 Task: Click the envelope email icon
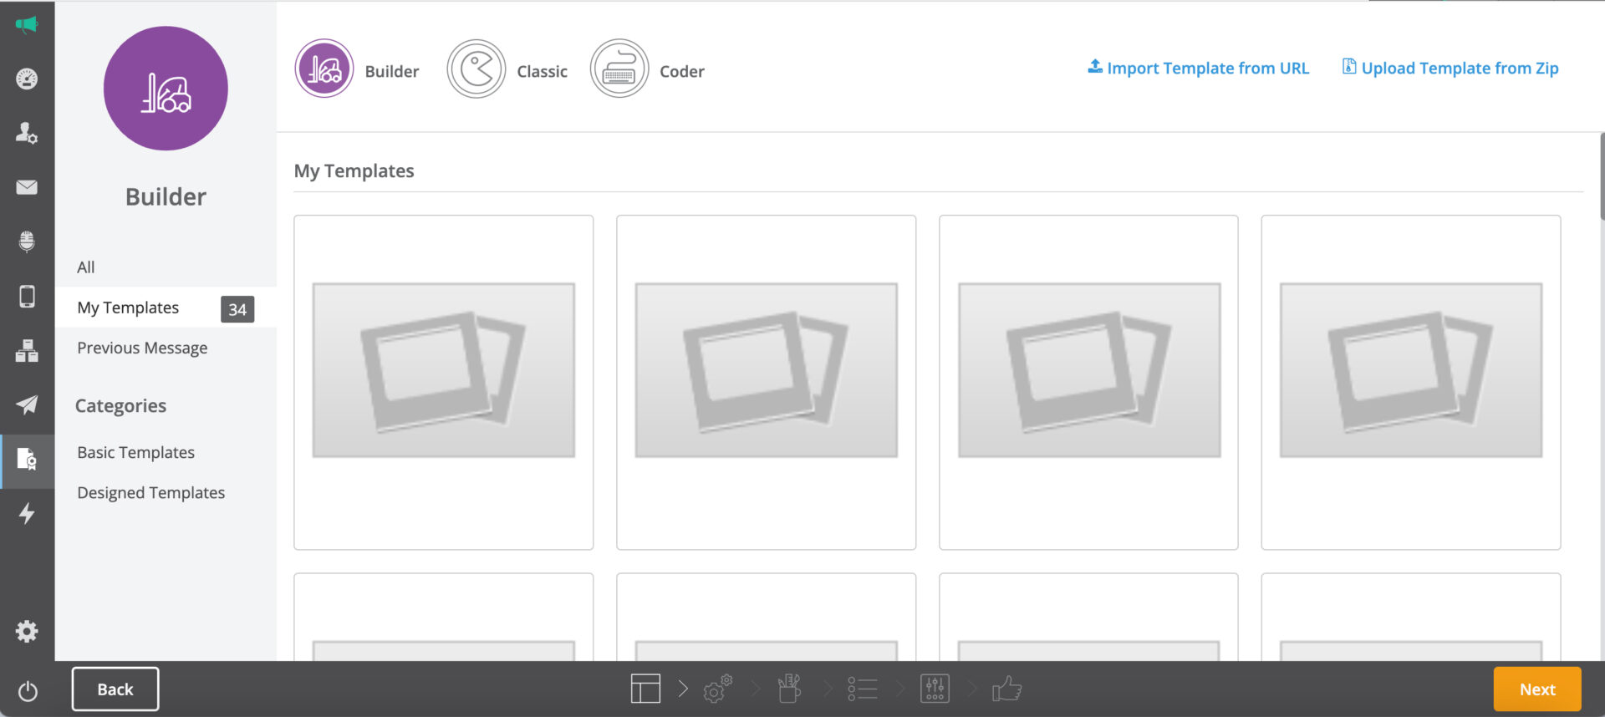[x=27, y=187]
